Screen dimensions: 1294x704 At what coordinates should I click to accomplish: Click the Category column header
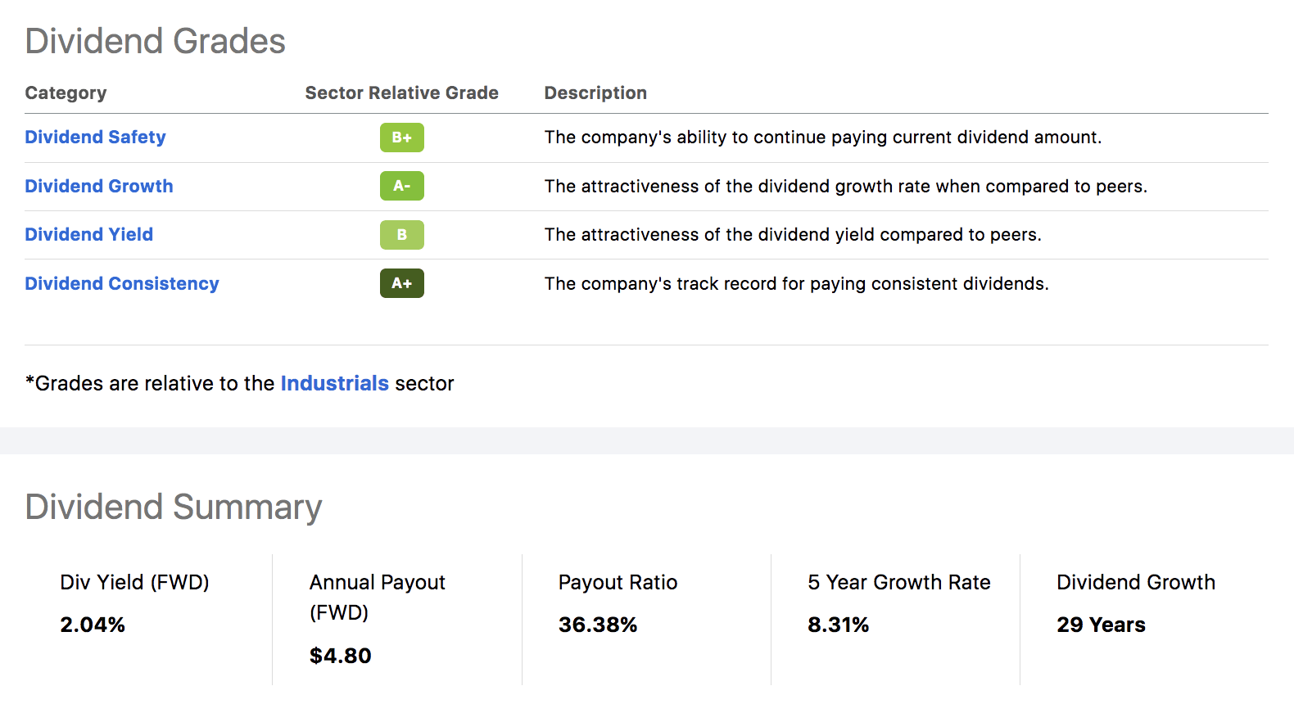click(66, 93)
